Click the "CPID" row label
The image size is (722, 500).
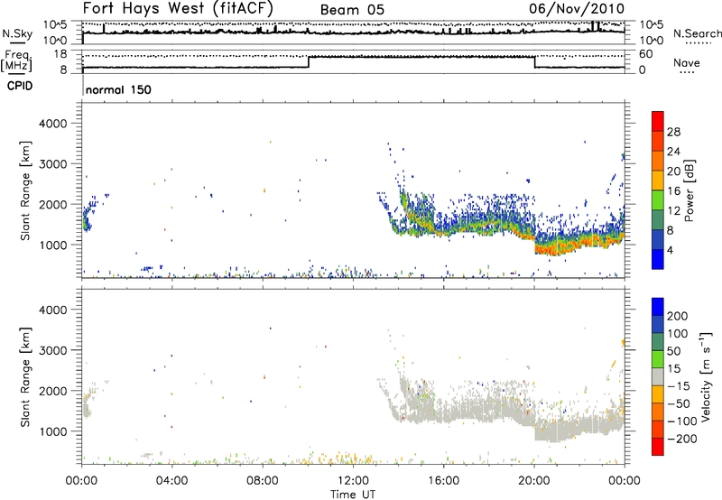point(20,86)
